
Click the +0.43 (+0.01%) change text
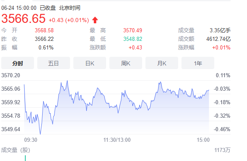[x=69, y=20]
